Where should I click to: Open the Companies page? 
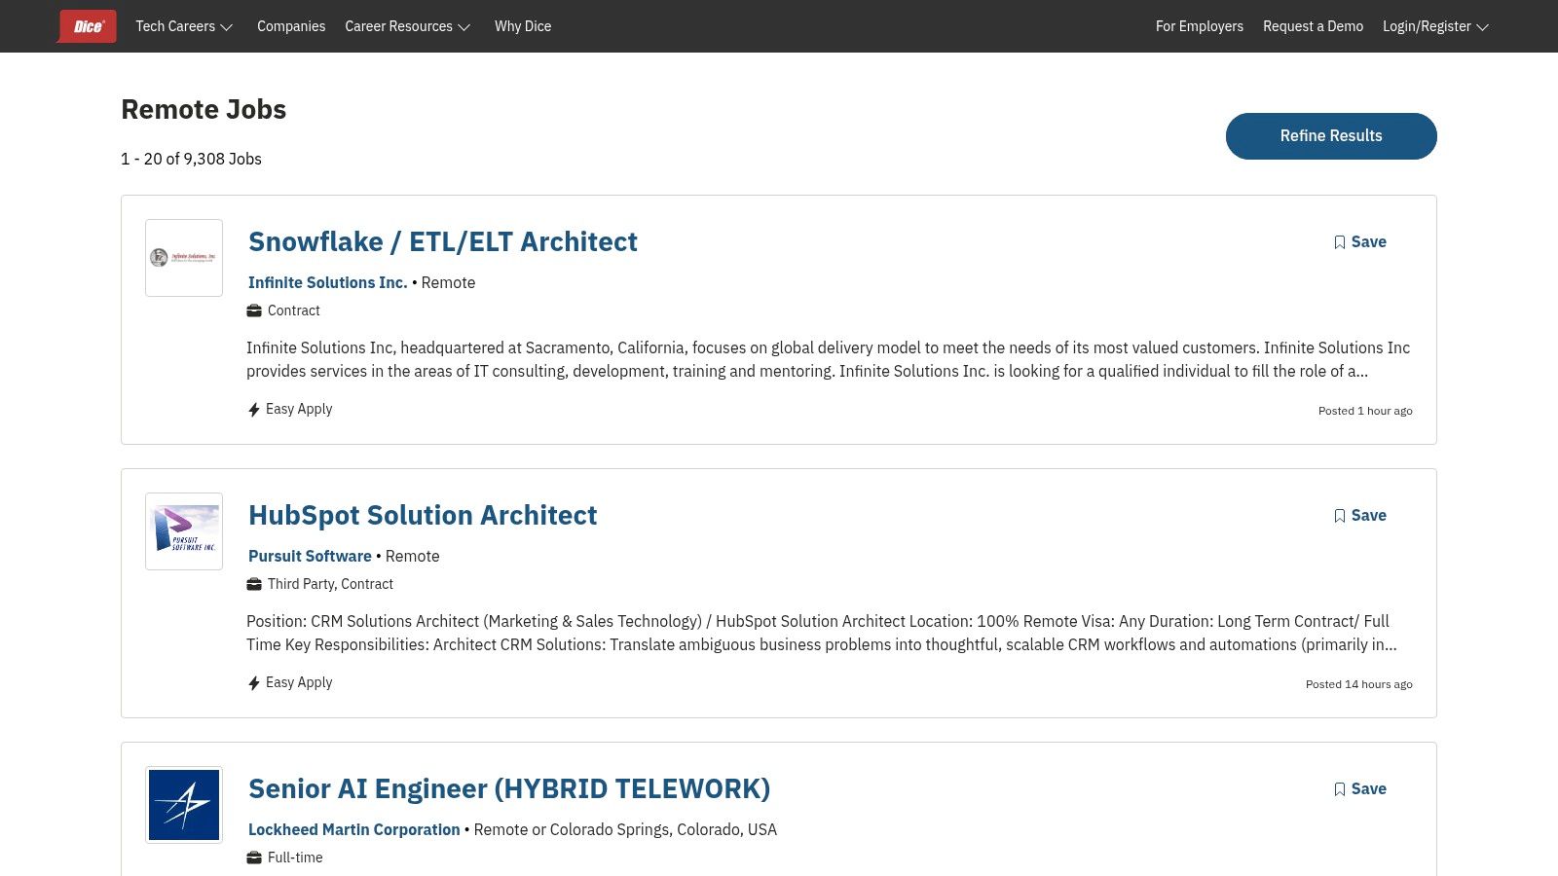(x=291, y=26)
